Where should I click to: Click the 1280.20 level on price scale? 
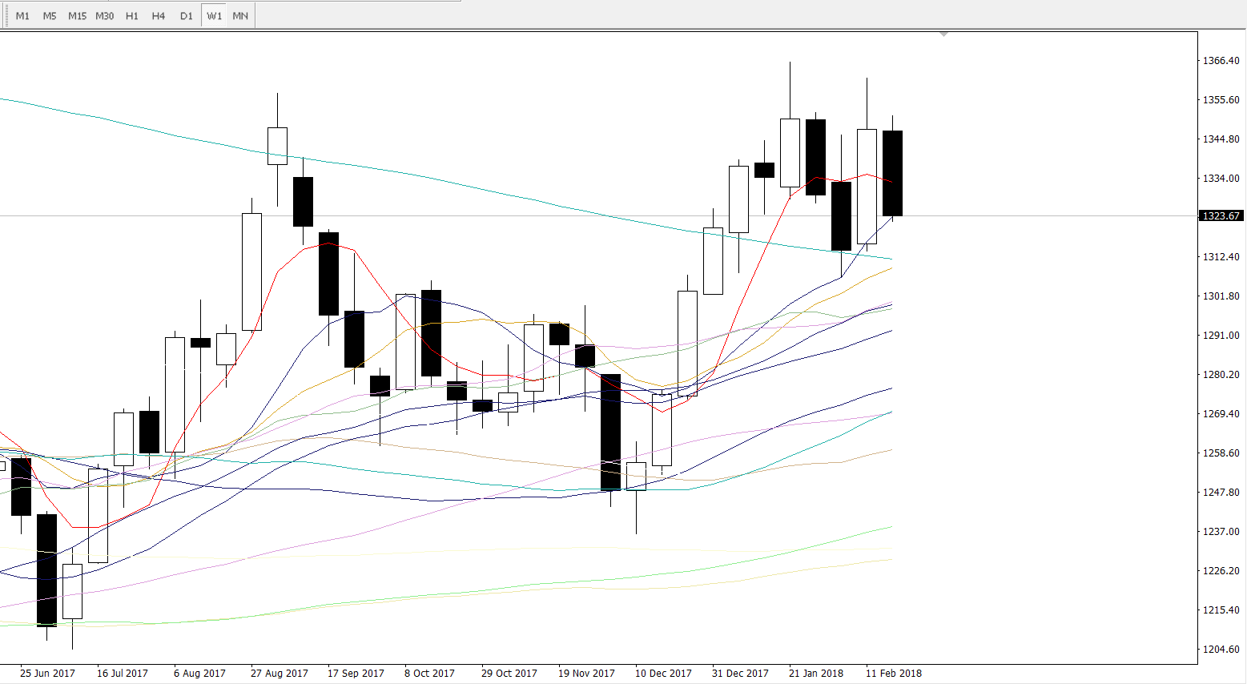pos(1221,375)
